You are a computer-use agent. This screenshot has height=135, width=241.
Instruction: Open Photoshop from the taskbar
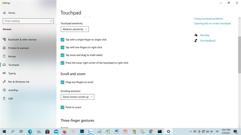[82, 131]
